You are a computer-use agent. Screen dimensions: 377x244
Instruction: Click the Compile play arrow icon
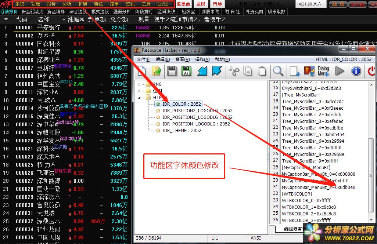pyautogui.click(x=340, y=71)
